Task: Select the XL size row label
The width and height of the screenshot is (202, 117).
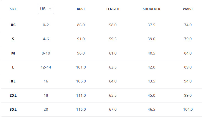Action: click(13, 81)
